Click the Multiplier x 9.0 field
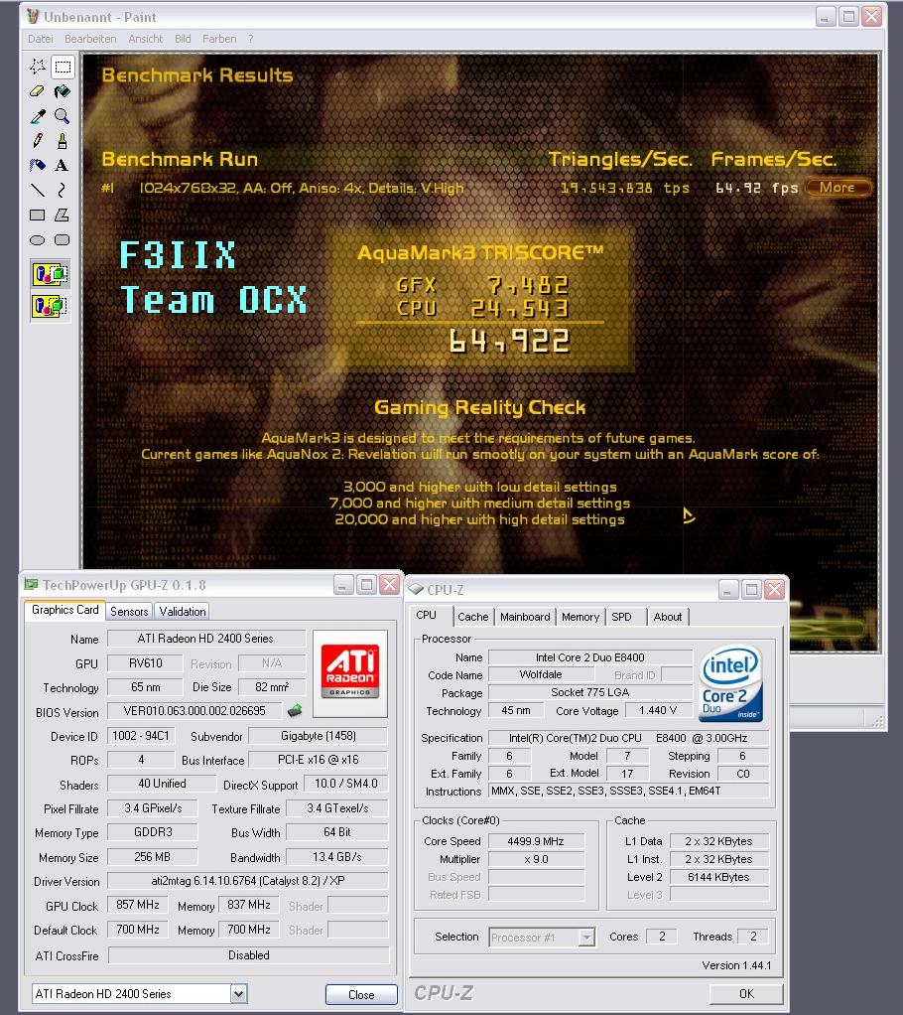This screenshot has height=1015, width=903. pyautogui.click(x=536, y=859)
